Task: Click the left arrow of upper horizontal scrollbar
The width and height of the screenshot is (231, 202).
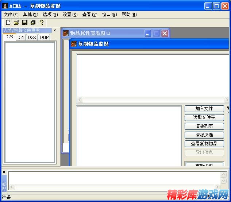Action: pyautogui.click(x=80, y=100)
